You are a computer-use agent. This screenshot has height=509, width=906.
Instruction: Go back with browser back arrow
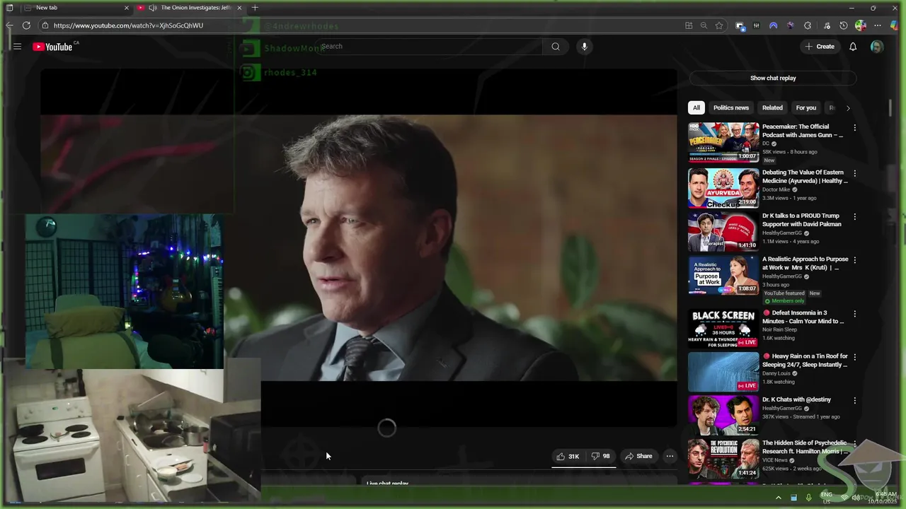tap(9, 25)
